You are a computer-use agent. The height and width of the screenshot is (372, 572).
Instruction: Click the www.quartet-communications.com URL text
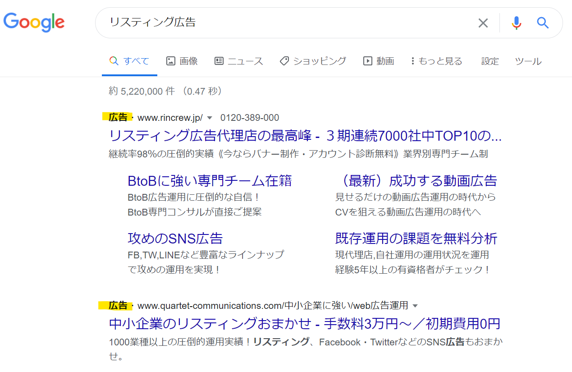tap(273, 306)
